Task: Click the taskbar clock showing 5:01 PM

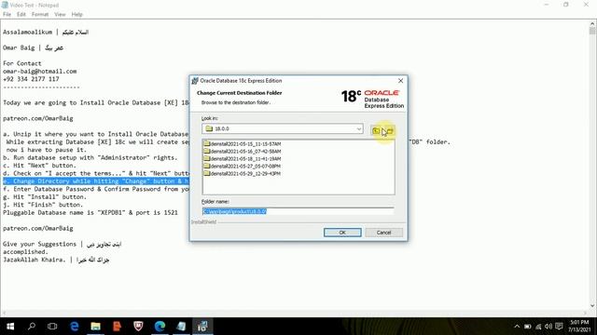Action: 579,327
